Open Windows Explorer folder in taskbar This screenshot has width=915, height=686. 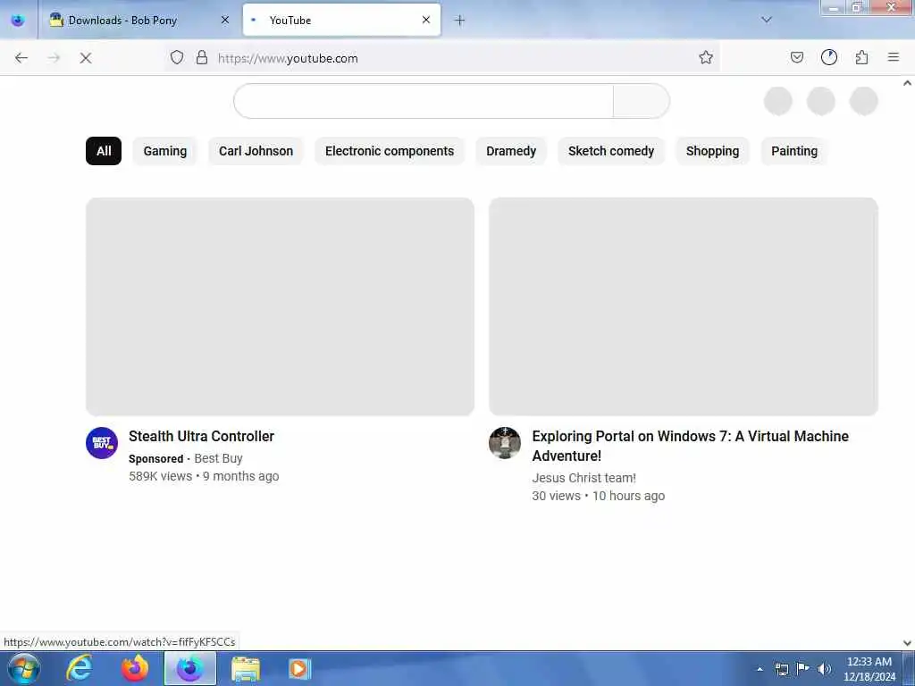(x=246, y=668)
